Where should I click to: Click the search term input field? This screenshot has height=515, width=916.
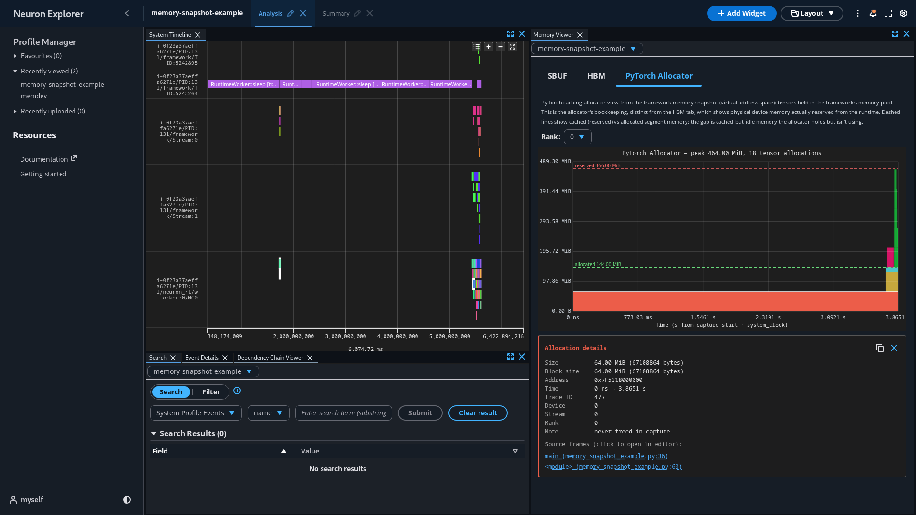click(x=343, y=413)
